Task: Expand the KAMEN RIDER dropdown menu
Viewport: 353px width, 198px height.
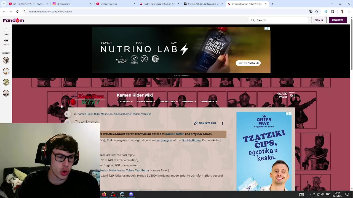Action: point(146,102)
